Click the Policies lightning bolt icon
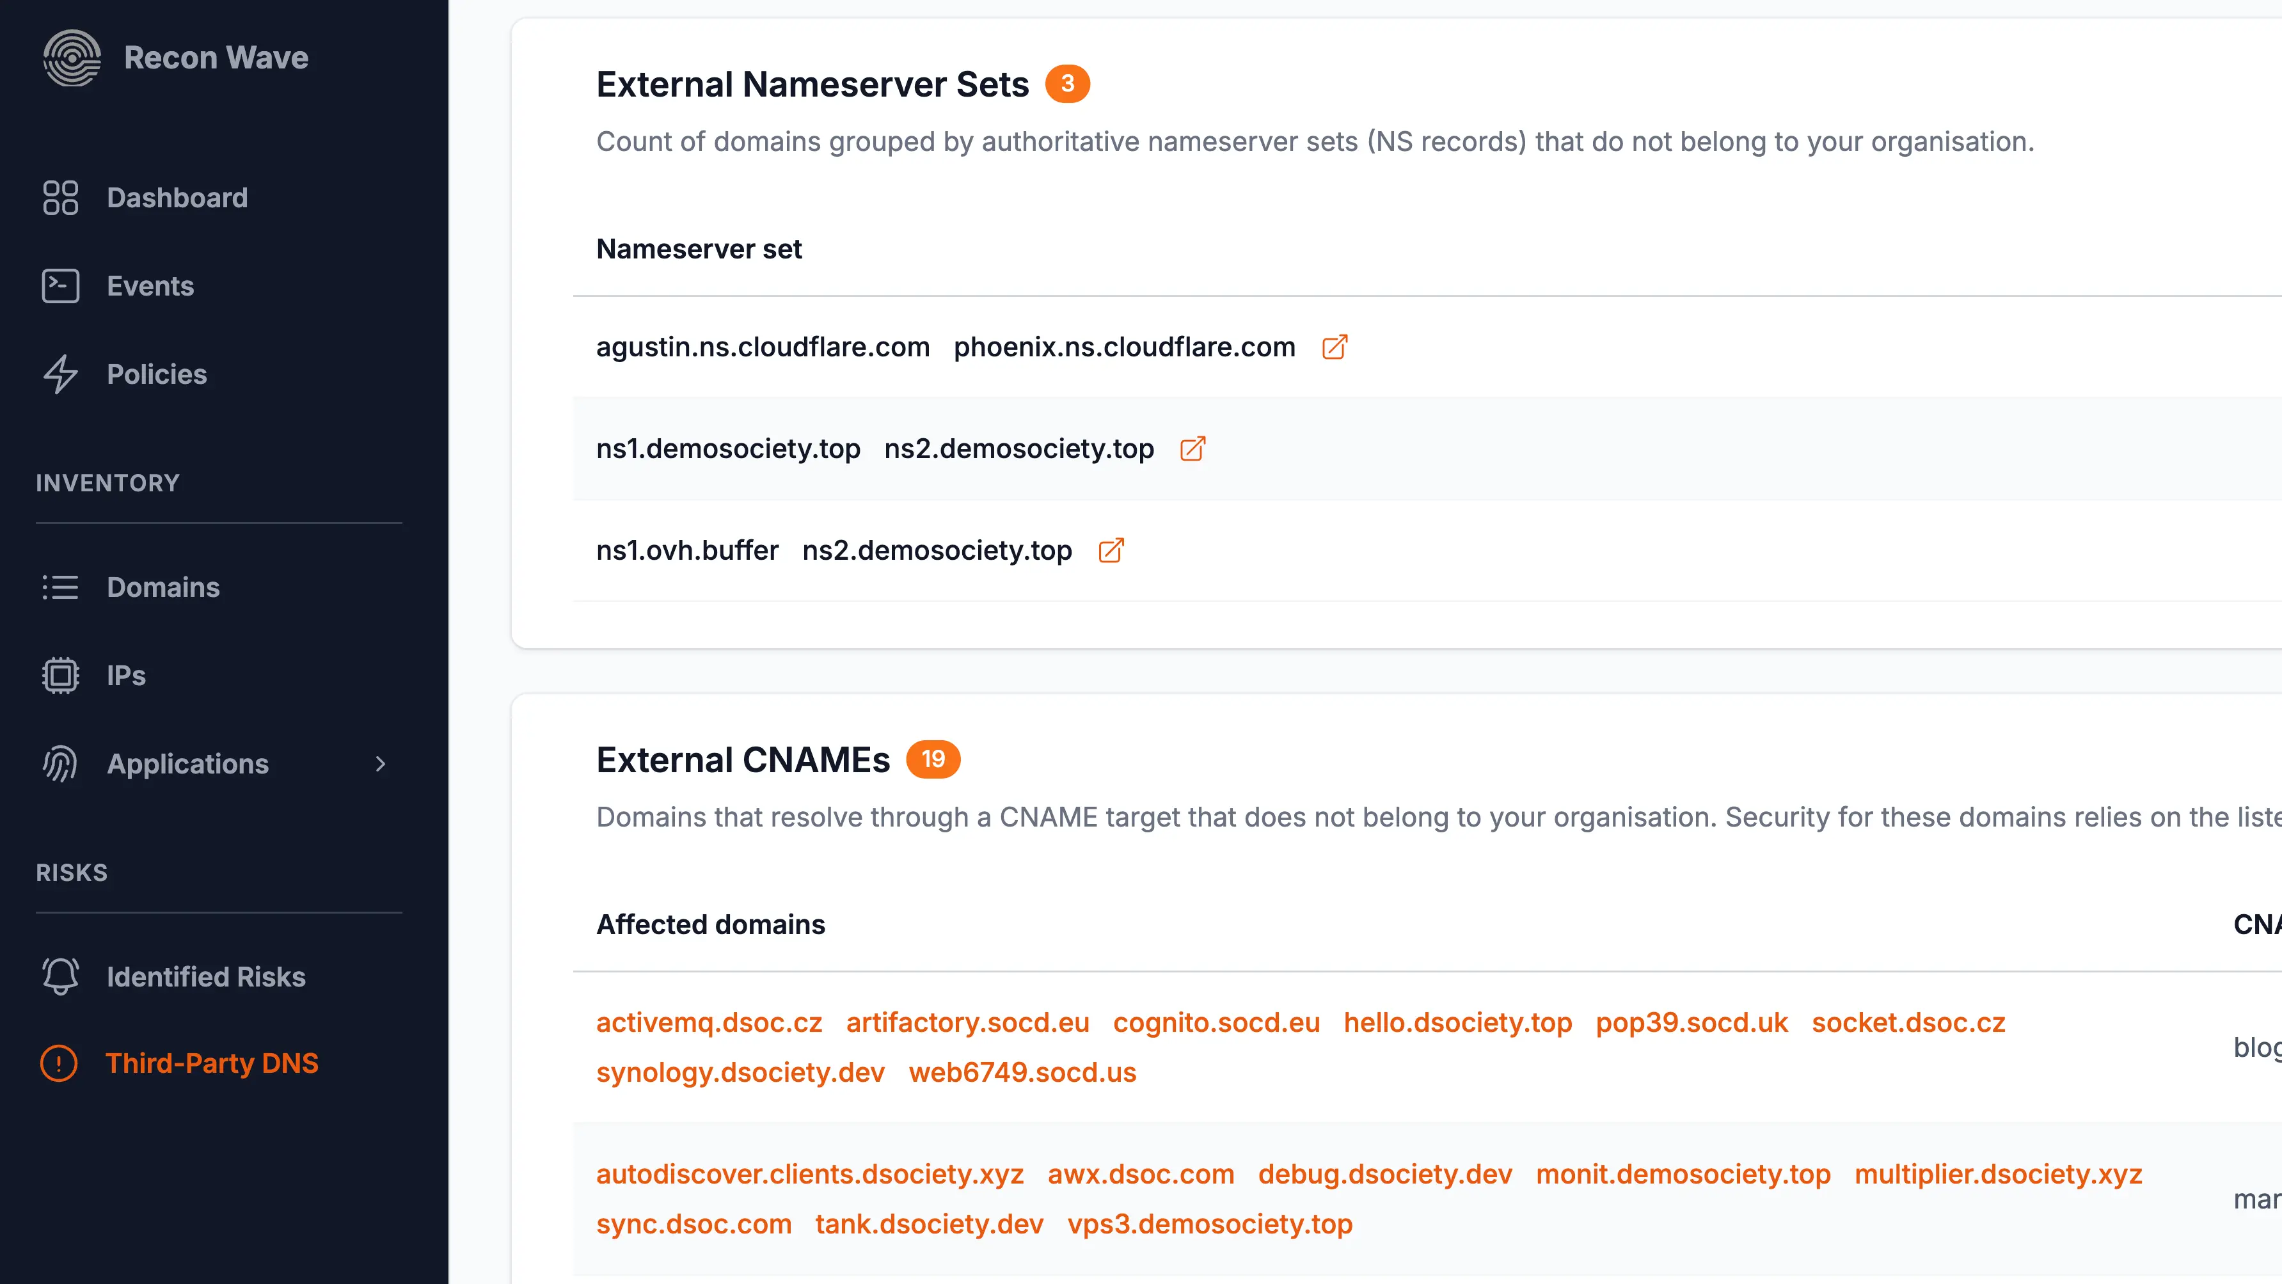This screenshot has width=2282, height=1284. (60, 374)
